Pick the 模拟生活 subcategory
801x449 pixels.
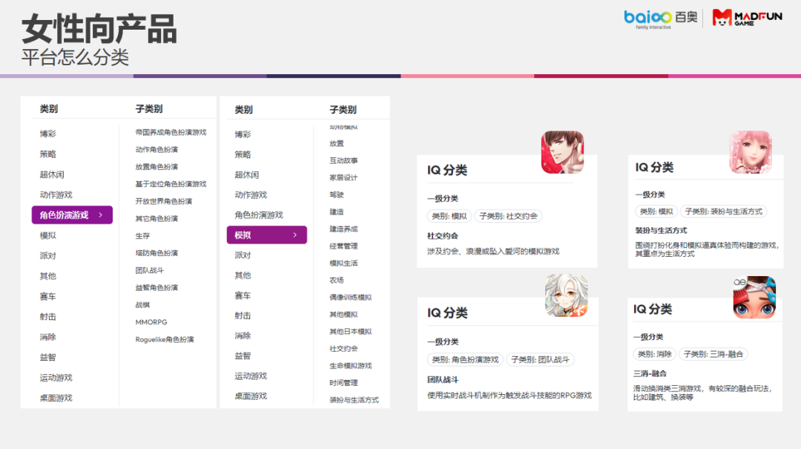coord(344,263)
